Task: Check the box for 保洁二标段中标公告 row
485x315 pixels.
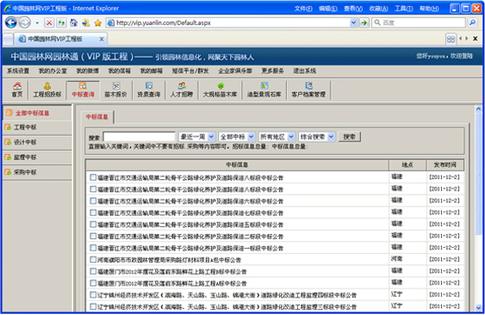Action: click(x=93, y=236)
